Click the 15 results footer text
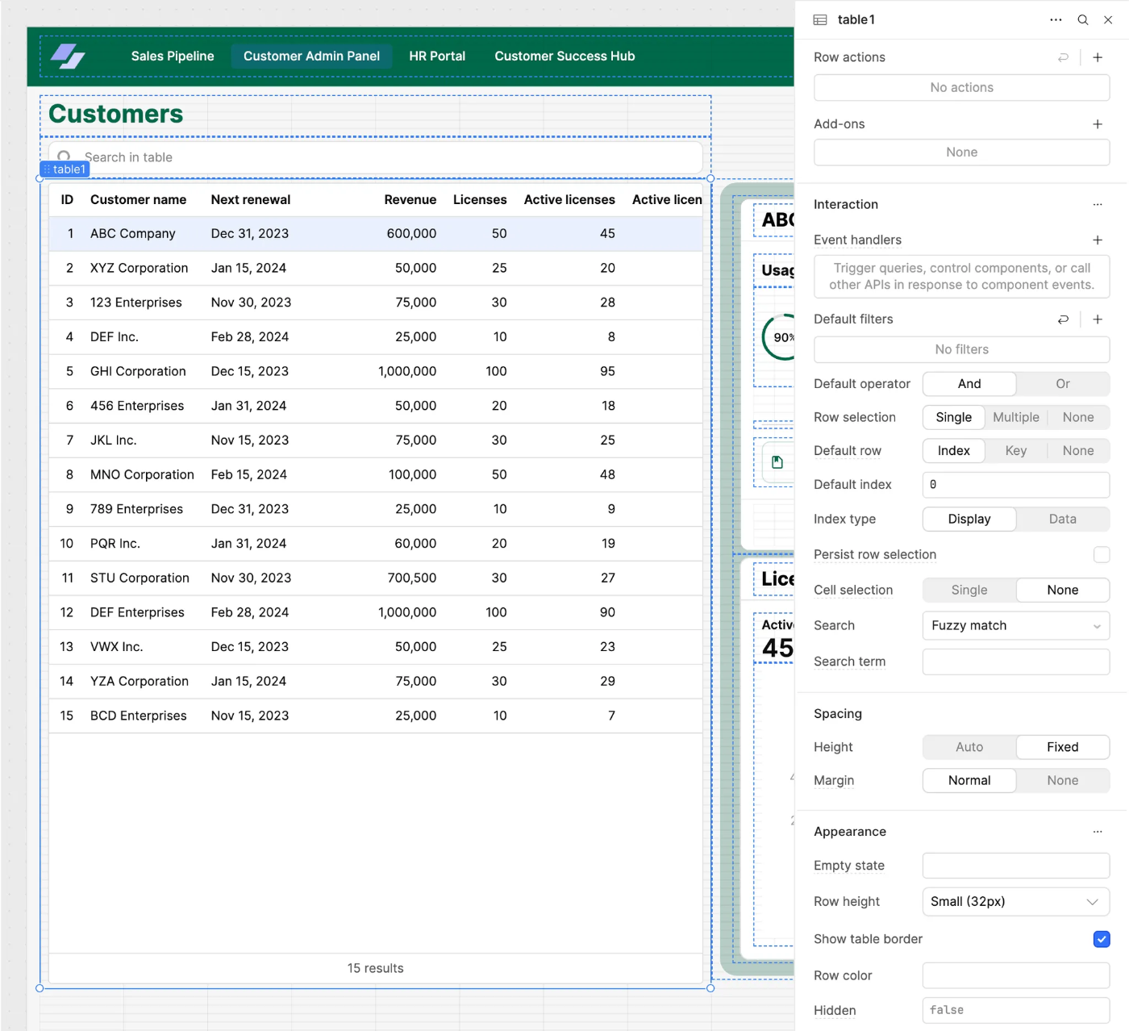 point(375,968)
